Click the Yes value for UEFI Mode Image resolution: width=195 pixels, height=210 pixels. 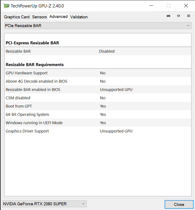(103, 123)
